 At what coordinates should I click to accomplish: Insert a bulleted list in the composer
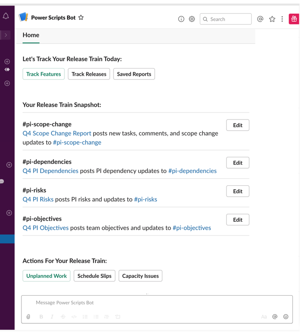pyautogui.click(x=96, y=317)
